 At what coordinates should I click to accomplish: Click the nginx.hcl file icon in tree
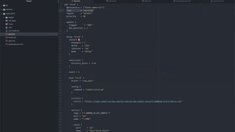coord(7,41)
